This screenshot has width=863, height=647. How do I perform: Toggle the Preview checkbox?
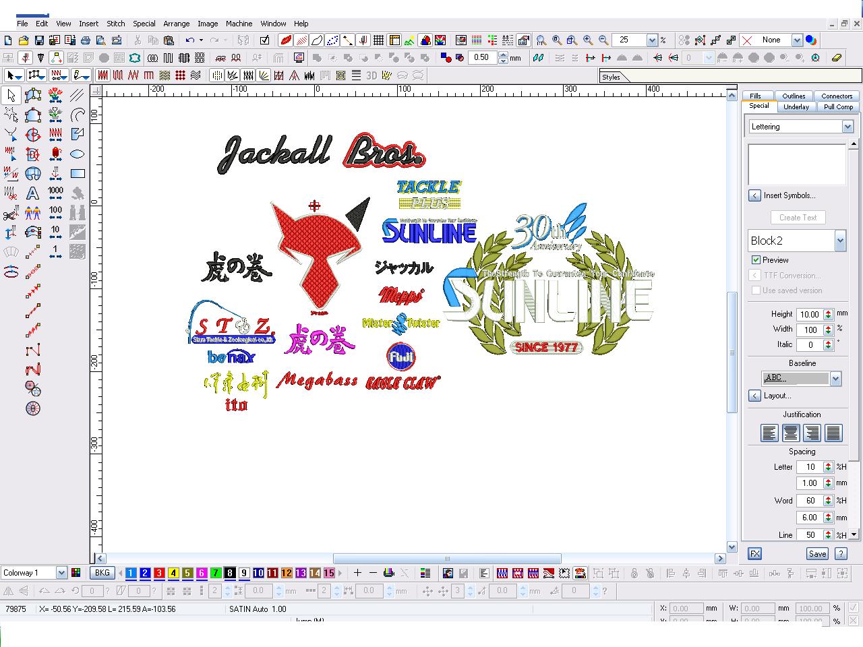tap(756, 260)
